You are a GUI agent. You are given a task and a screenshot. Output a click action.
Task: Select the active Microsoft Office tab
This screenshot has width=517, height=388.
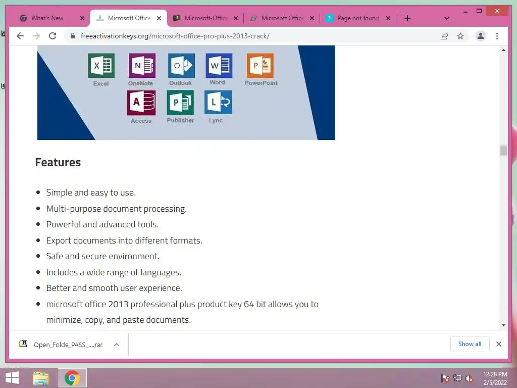click(x=129, y=18)
